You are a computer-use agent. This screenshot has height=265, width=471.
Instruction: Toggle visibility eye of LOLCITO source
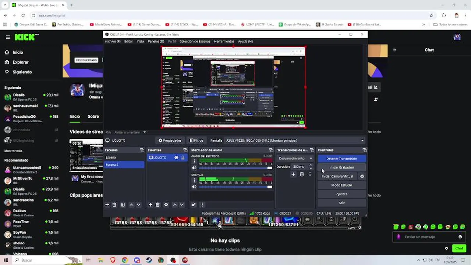[176, 158]
